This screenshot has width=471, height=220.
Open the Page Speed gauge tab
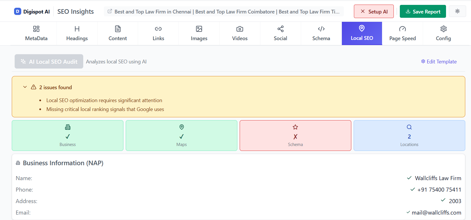pyautogui.click(x=402, y=34)
